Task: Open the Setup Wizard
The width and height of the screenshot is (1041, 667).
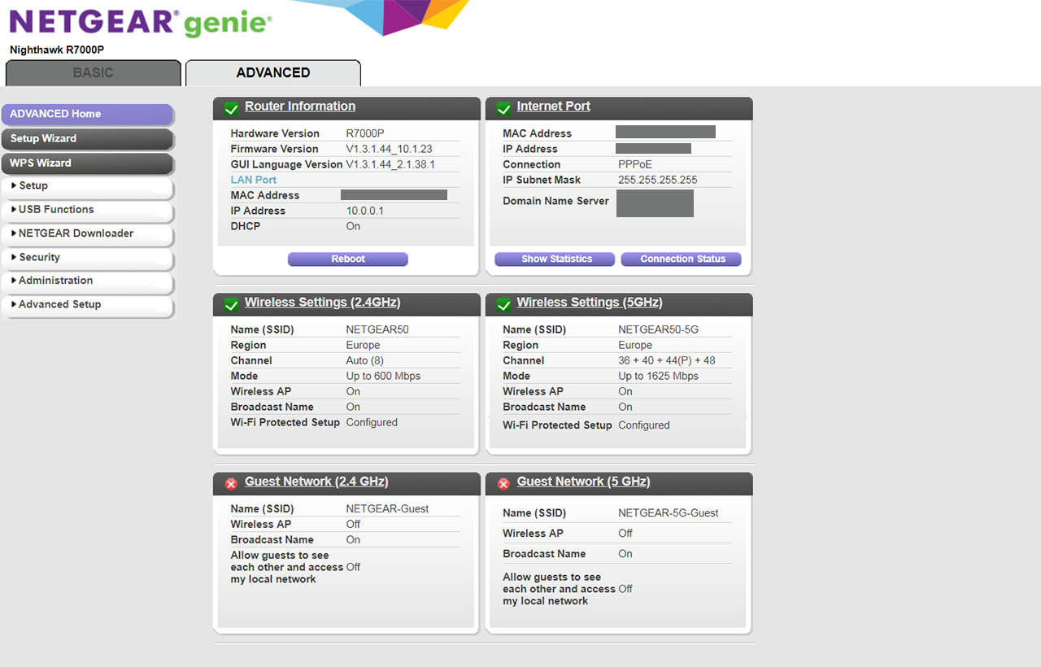Action: tap(87, 139)
